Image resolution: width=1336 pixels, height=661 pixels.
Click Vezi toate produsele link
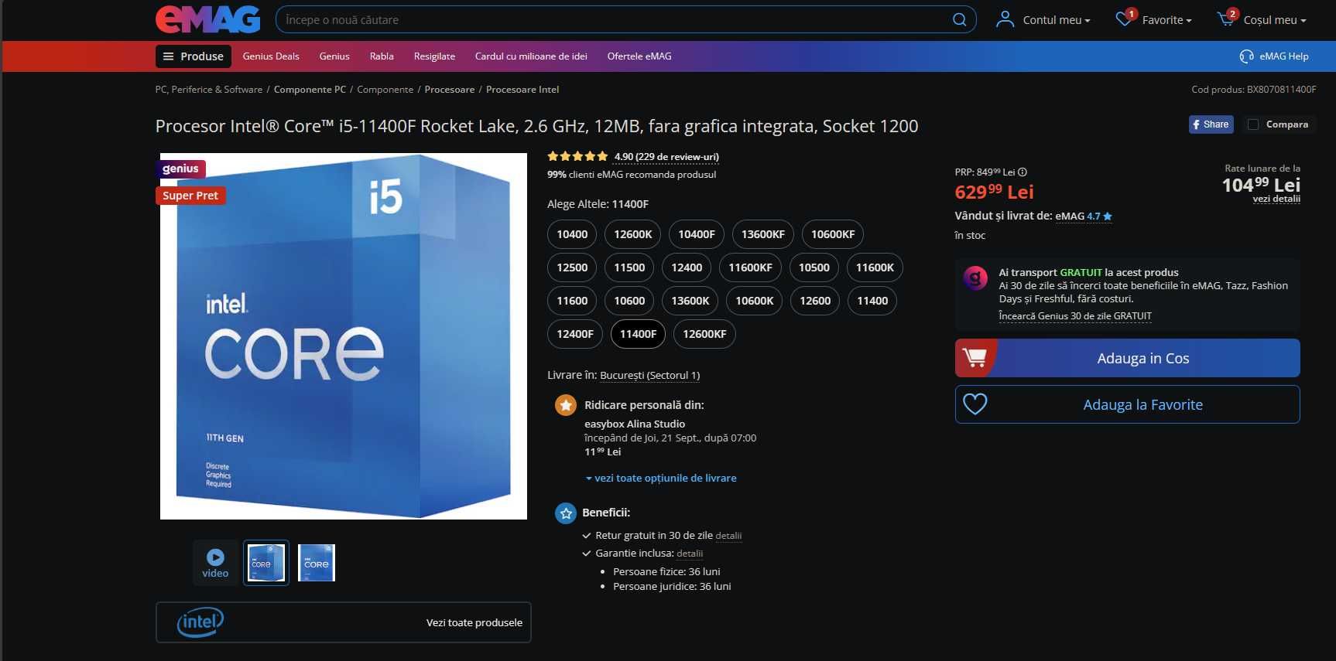coord(474,622)
